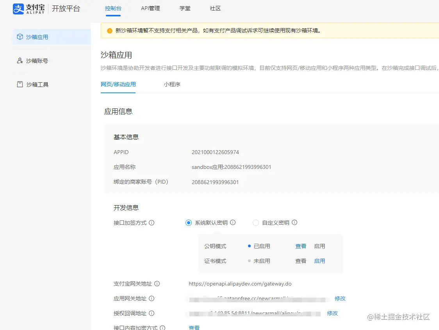This screenshot has height=330, width=439.
Task: Click info icon beside 接口加签方式
Action: point(152,223)
